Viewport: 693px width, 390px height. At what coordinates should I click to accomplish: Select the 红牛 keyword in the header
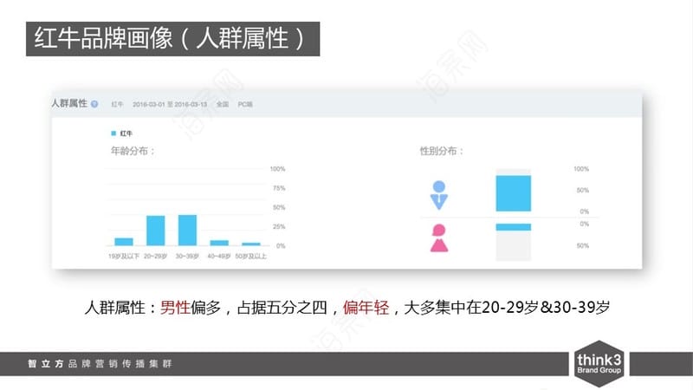[x=117, y=104]
